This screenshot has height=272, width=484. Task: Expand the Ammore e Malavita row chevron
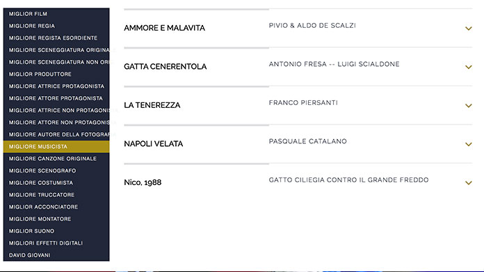468,29
